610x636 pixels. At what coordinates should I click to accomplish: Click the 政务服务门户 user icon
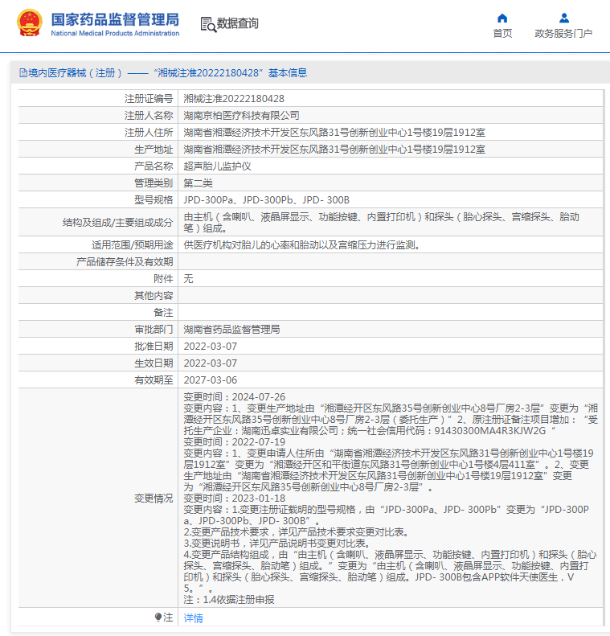564,18
